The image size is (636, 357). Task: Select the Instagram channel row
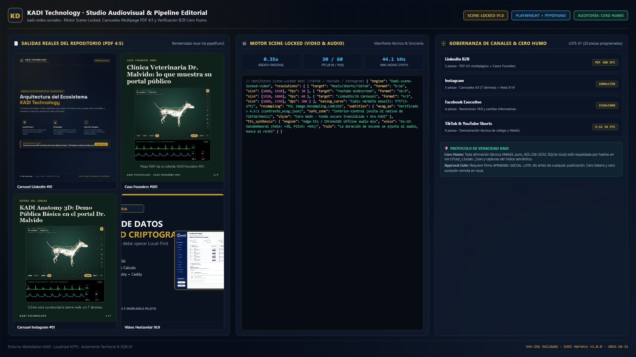coord(531,84)
